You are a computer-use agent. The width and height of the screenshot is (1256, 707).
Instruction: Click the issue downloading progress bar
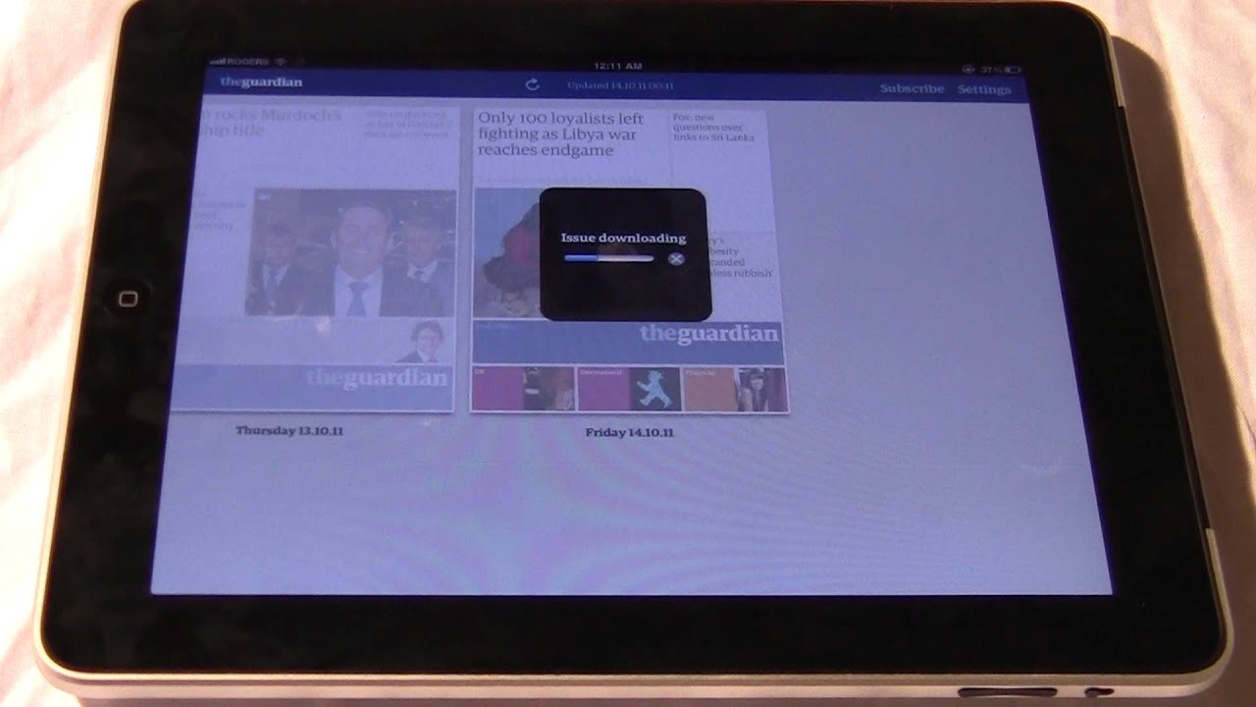click(608, 258)
